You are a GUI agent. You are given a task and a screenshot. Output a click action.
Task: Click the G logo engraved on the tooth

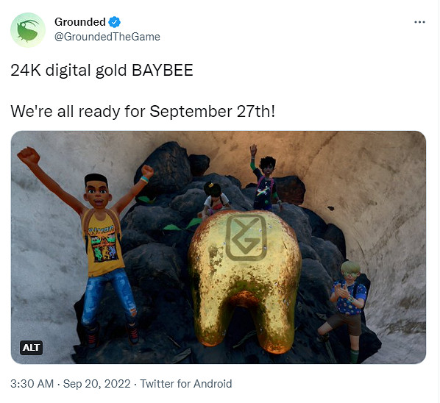coord(246,238)
